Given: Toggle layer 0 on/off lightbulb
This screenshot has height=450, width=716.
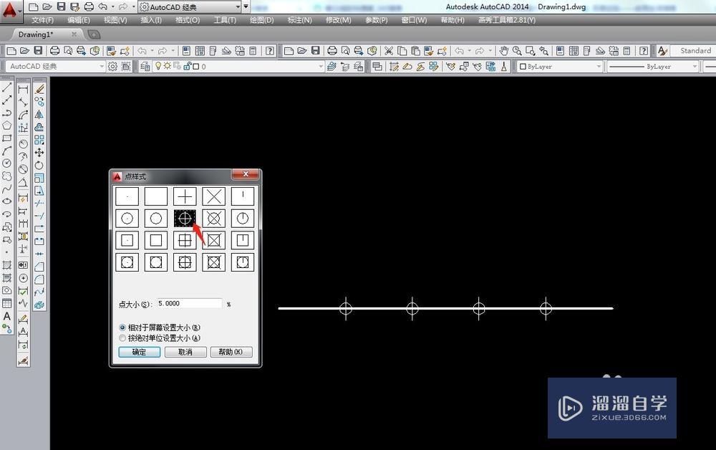Looking at the screenshot, I should pyautogui.click(x=158, y=66).
